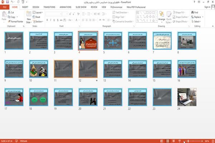Open the FILE tab
This screenshot has width=215, height=143.
tap(5, 7)
